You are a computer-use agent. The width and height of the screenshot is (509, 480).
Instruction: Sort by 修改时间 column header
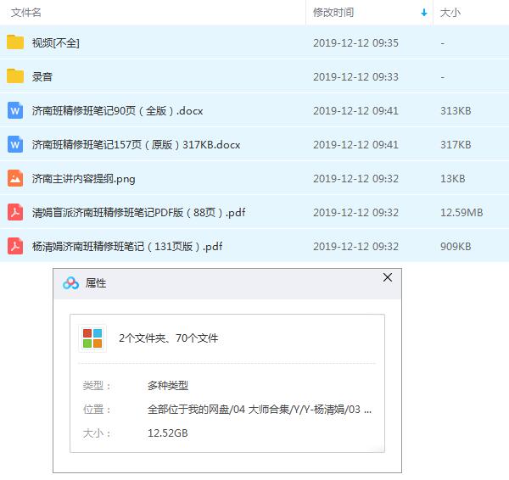(x=333, y=13)
